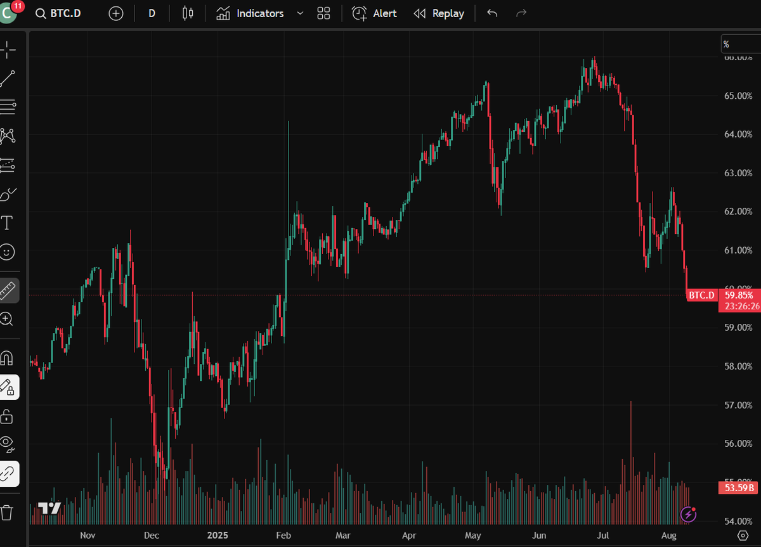761x547 pixels.
Task: Undo the last chart action
Action: 492,13
